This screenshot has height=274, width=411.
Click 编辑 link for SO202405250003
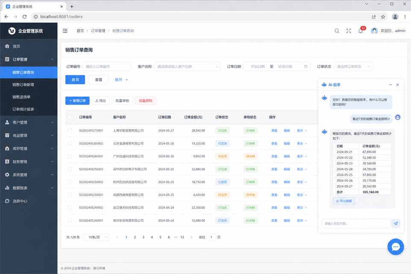(287, 169)
